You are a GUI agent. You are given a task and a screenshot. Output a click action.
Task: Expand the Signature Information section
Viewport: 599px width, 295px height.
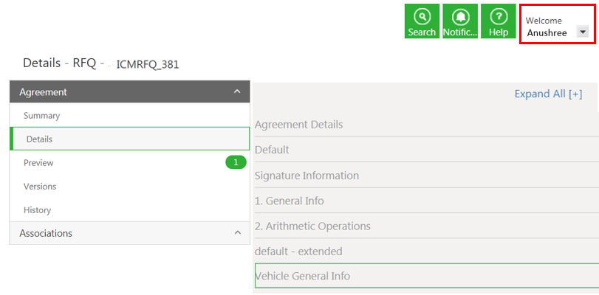pos(307,176)
